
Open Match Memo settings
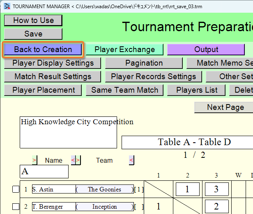[220, 63]
